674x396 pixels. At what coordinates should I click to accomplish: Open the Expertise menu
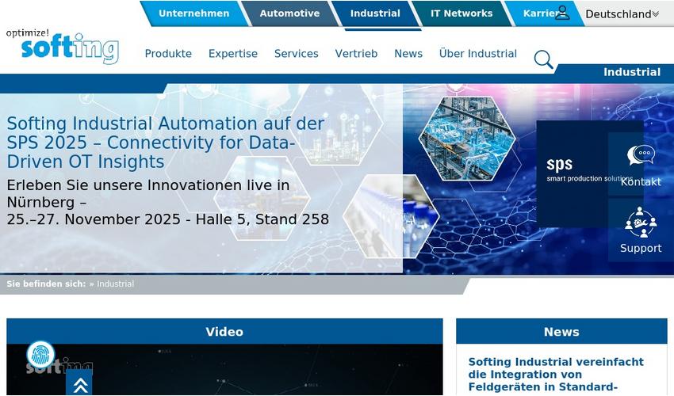coord(233,54)
